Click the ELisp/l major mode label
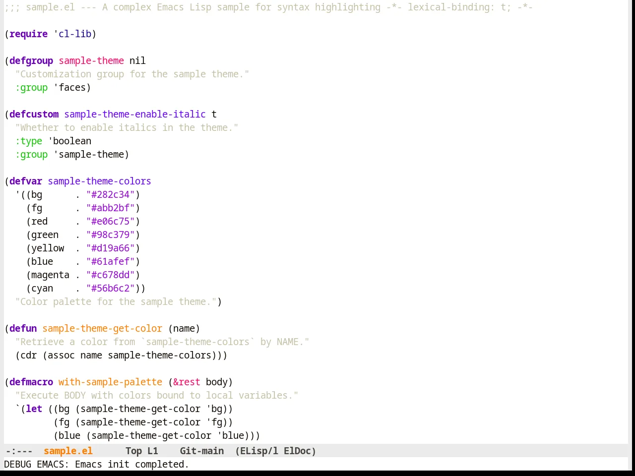Image resolution: width=635 pixels, height=476 pixels. [259, 451]
